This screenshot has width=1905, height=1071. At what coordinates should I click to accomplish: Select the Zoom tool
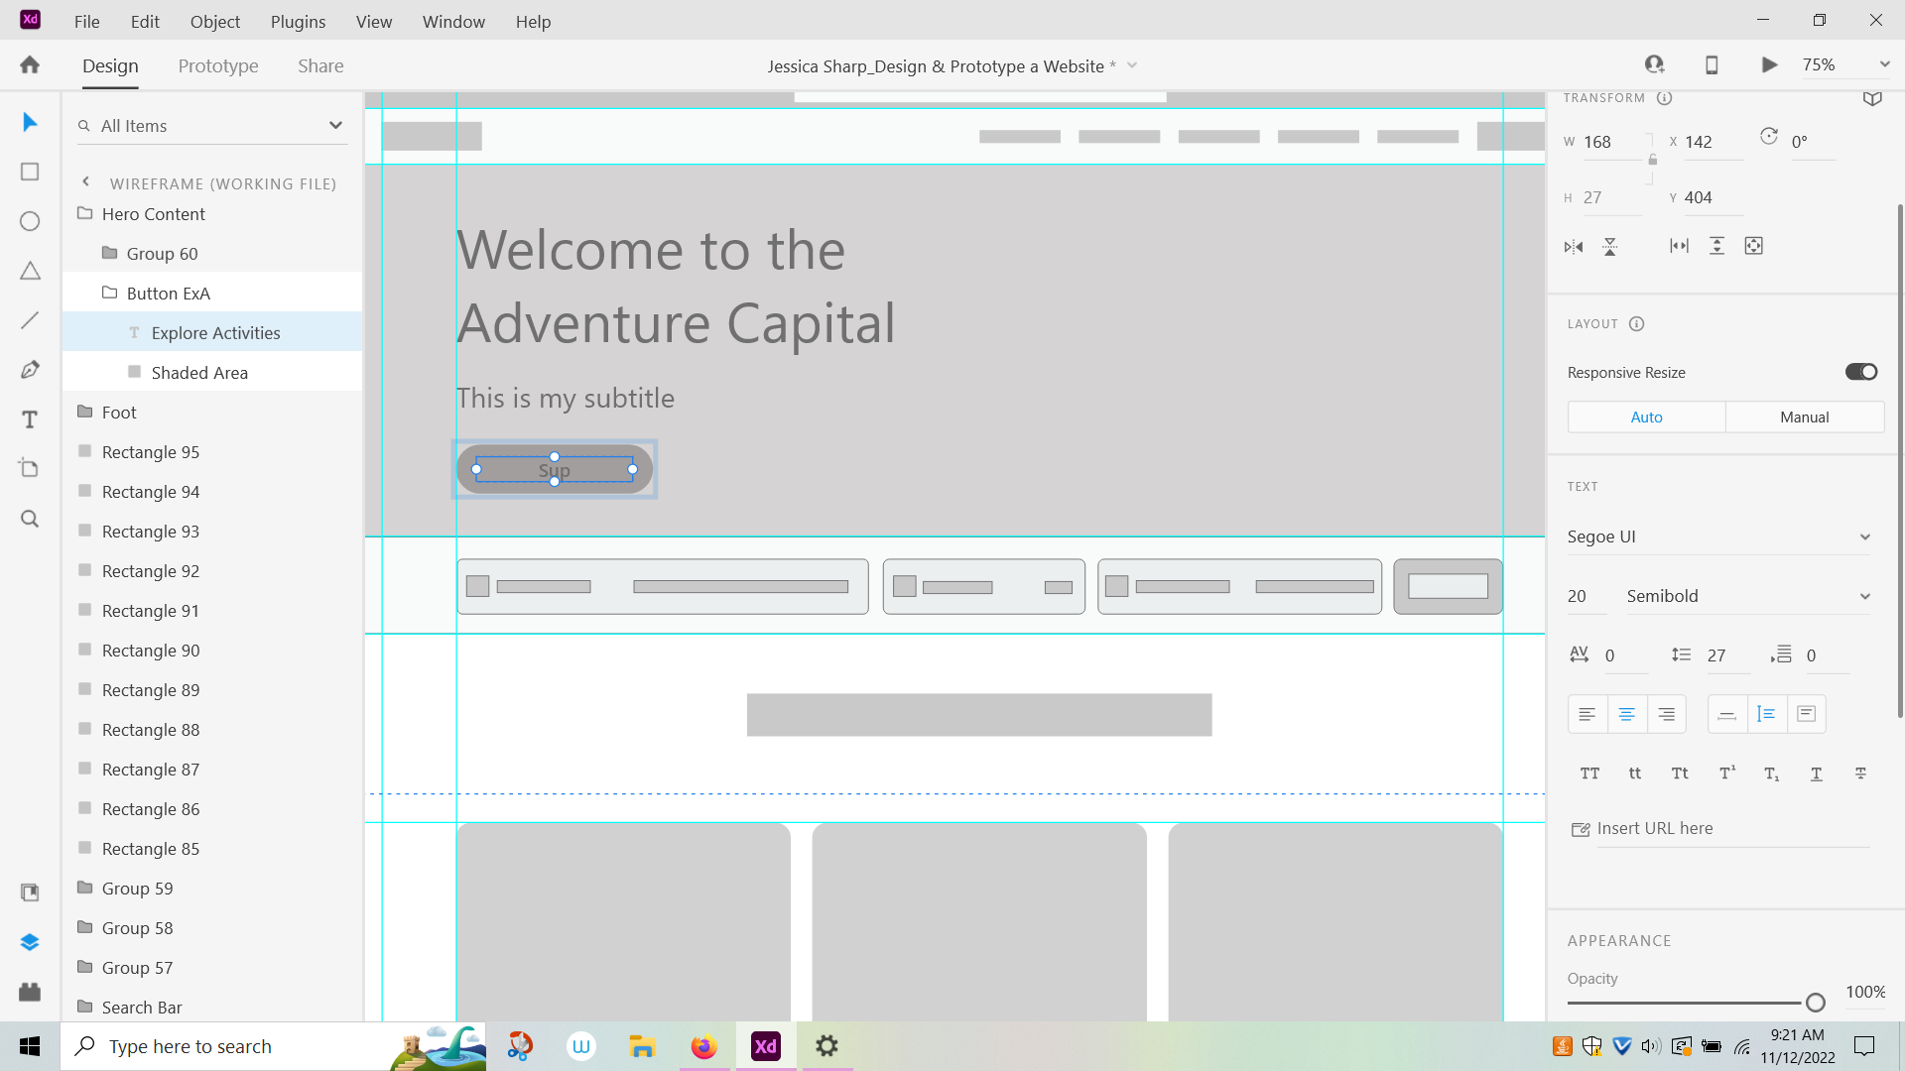click(x=29, y=518)
